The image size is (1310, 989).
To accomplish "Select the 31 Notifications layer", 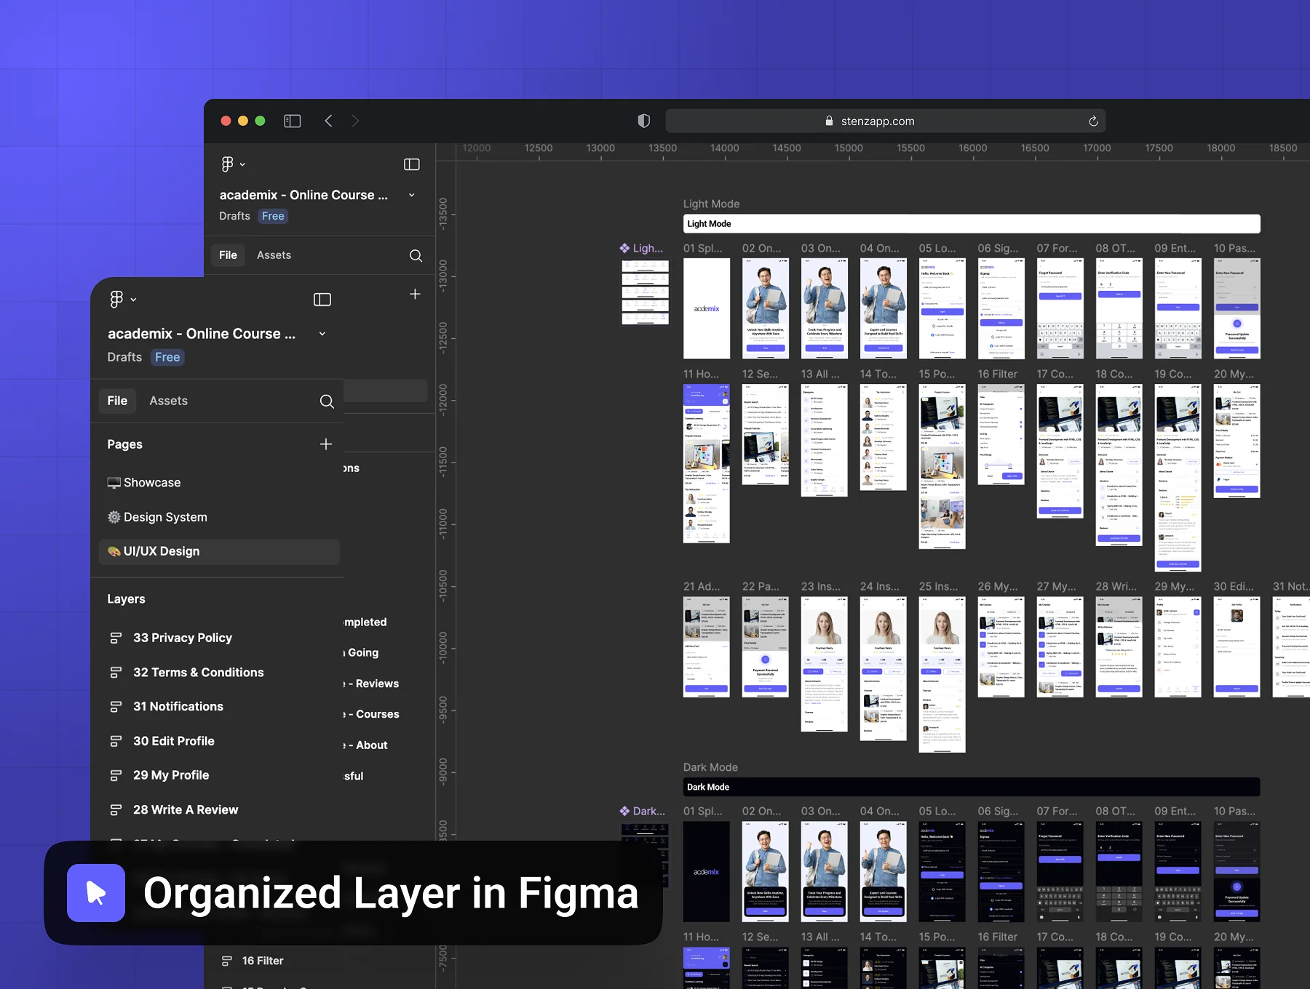I will (x=178, y=706).
